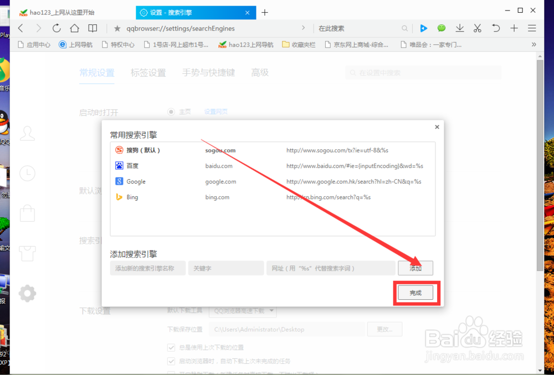Viewport: 554px width, 375px height.
Task: Switch to 手势与快捷键 tab
Action: 208,73
